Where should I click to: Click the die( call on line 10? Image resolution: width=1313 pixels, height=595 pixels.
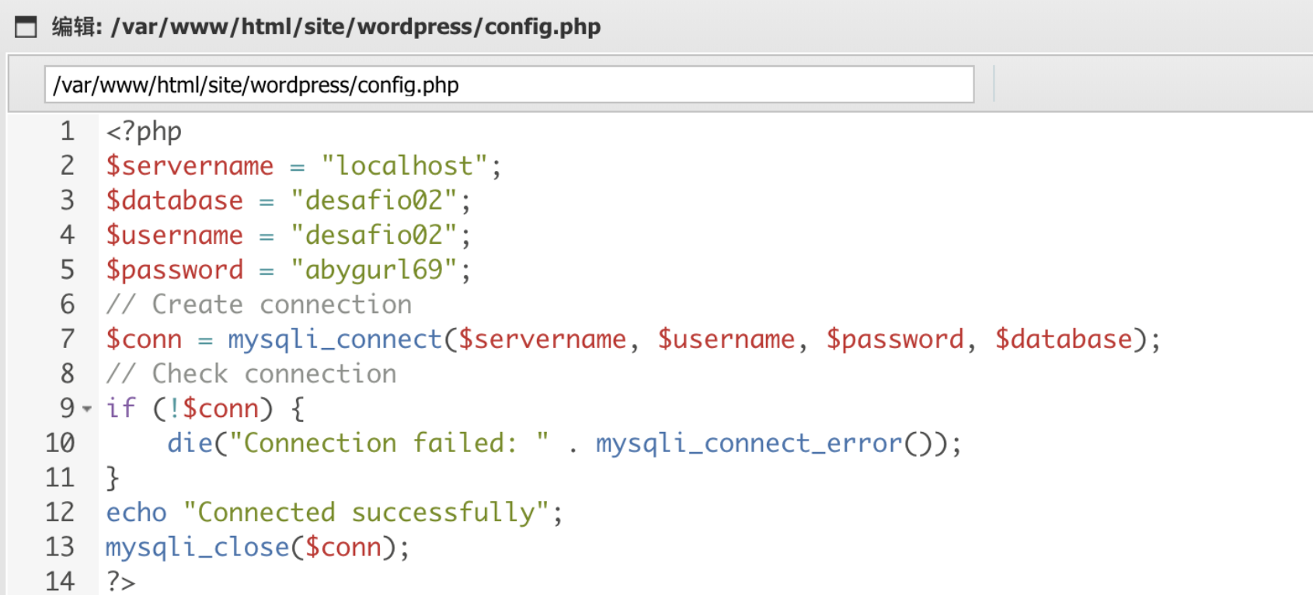190,443
